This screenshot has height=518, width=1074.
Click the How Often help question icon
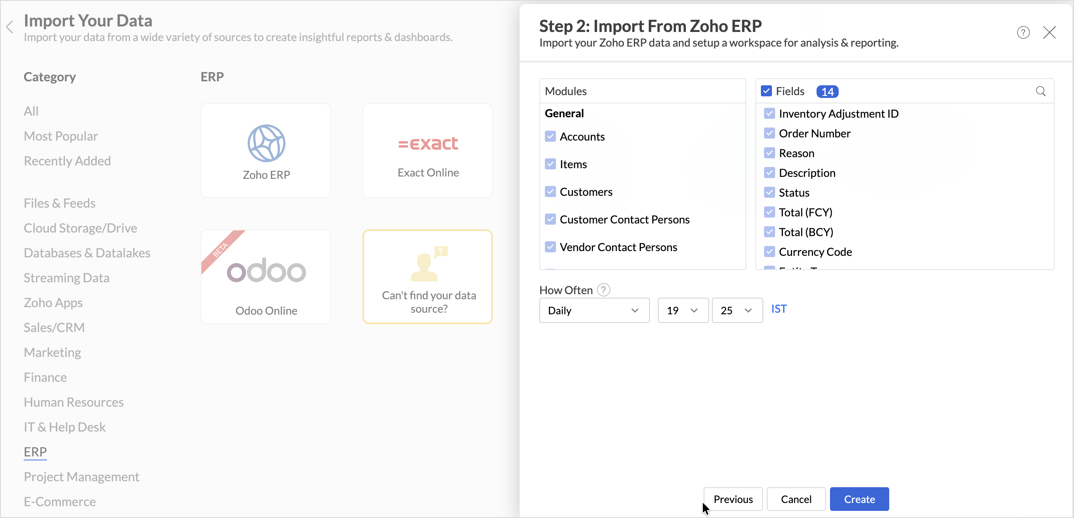point(603,290)
